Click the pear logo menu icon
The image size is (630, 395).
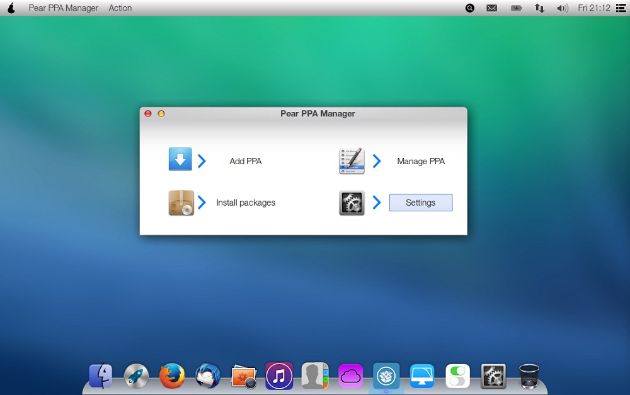[11, 8]
